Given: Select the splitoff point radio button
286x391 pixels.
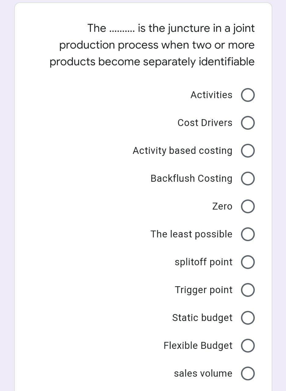Looking at the screenshot, I should [x=247, y=262].
